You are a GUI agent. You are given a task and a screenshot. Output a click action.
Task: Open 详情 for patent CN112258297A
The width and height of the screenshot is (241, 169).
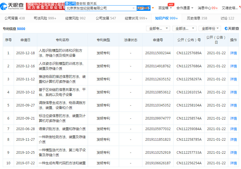point(233,79)
